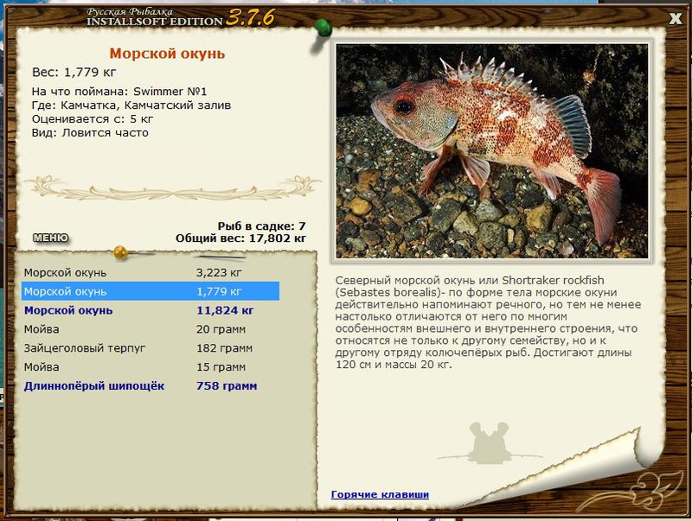Click Где: Камчатка, Камчатский залив line
Image resolution: width=692 pixels, height=521 pixels.
[131, 105]
